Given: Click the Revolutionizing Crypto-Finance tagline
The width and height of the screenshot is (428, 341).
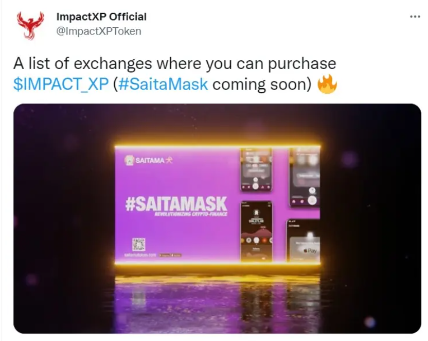Looking at the screenshot, I should pyautogui.click(x=191, y=214).
